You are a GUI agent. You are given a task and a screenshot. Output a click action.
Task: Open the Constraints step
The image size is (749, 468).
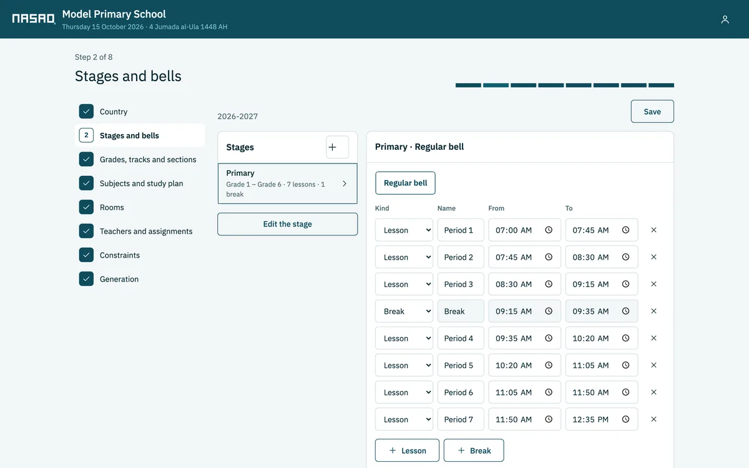click(140, 255)
